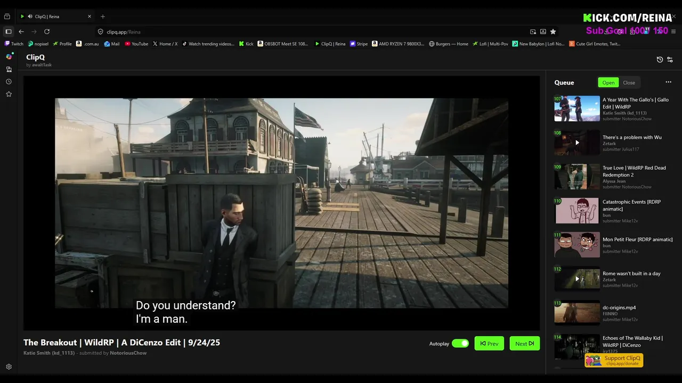Open the Lofi | Multi-Pov bookmark
Viewport: 682px width, 383px height.
491,44
